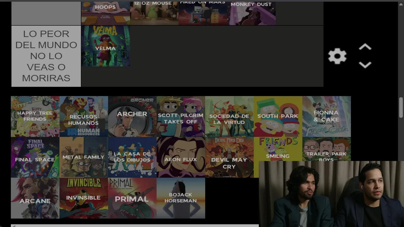404x227 pixels.
Task: Pick the South Park tile
Action: [278, 116]
